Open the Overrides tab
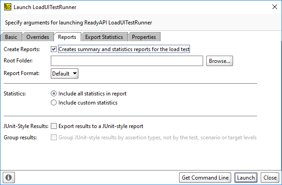The height and width of the screenshot is (185, 282). 38,37
